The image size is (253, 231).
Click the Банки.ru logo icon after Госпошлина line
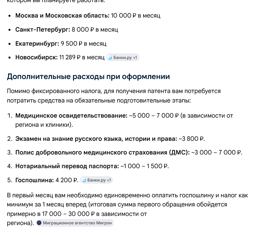coord(84,180)
